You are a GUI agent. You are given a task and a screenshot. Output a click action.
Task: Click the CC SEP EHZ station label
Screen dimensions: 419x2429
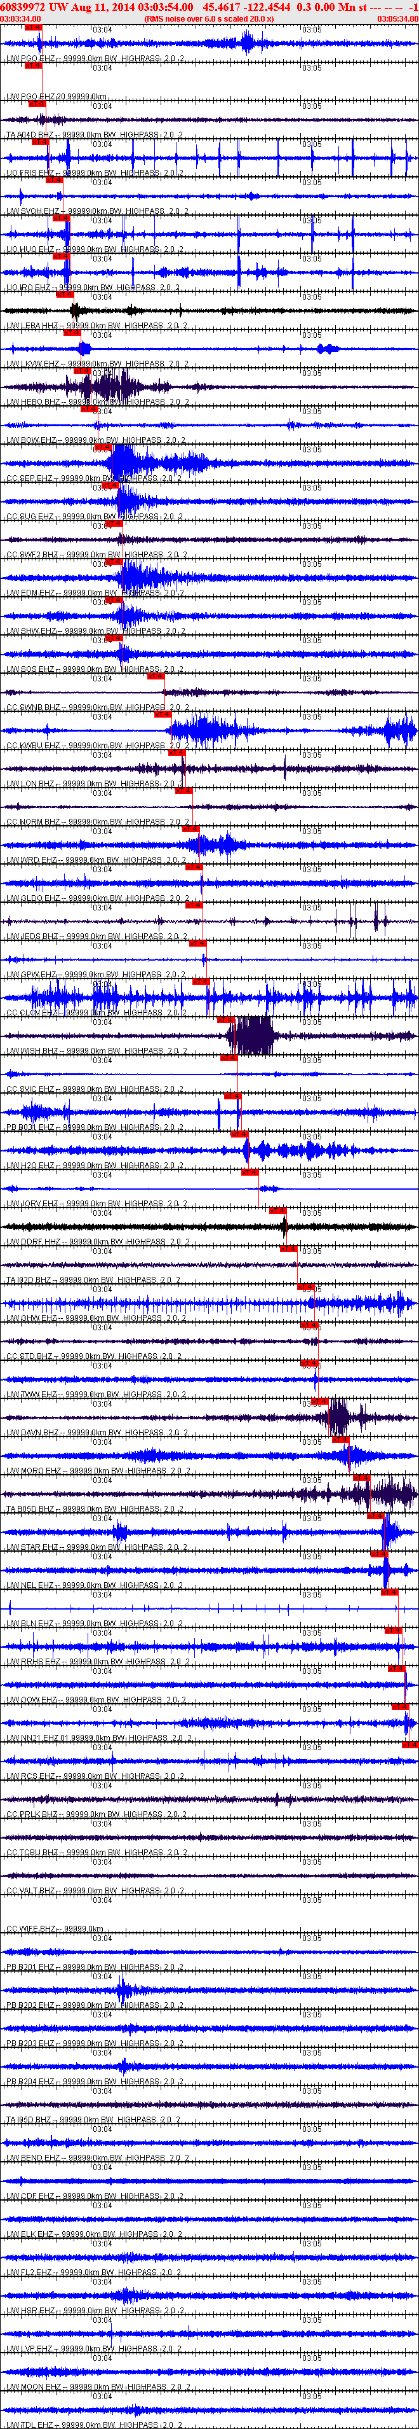pos(29,478)
